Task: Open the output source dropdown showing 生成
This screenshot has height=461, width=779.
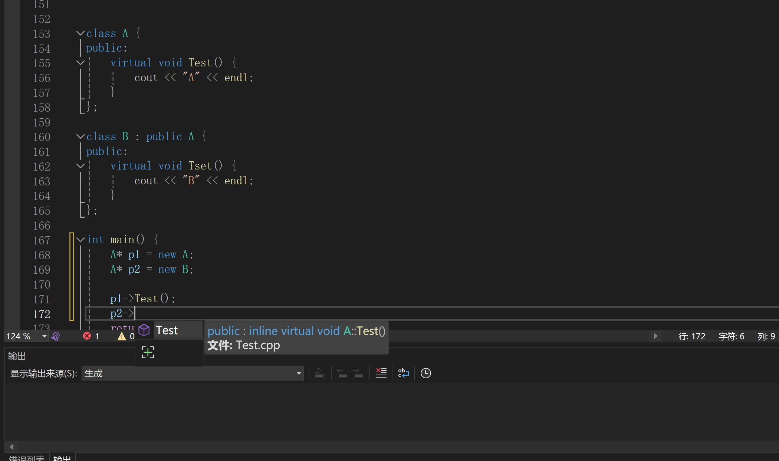Action: (x=299, y=373)
